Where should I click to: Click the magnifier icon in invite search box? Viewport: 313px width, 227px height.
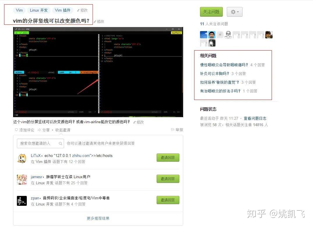tap(60, 144)
